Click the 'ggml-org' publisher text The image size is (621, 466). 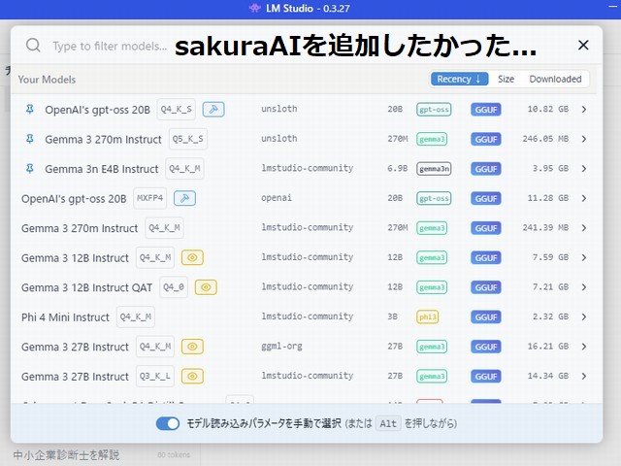pyautogui.click(x=281, y=347)
